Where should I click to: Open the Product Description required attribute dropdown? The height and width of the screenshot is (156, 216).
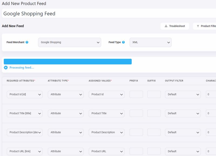pyautogui.click(x=25, y=132)
